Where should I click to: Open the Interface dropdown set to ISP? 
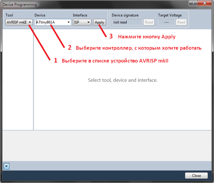tap(82, 22)
